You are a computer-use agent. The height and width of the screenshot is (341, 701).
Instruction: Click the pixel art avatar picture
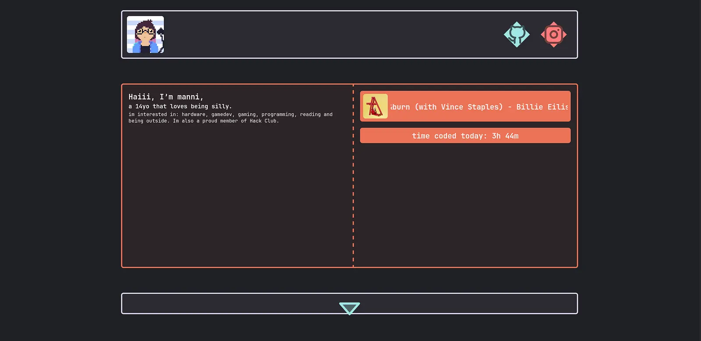click(145, 35)
